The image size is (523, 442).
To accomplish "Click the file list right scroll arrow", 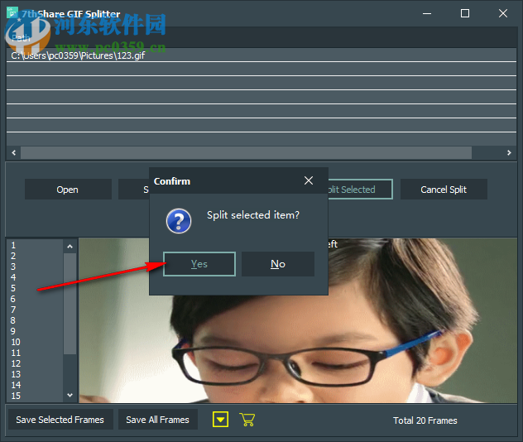I will pos(509,153).
